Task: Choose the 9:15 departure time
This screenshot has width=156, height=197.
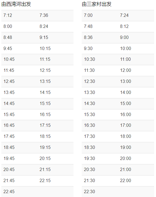Action: click(x=44, y=38)
